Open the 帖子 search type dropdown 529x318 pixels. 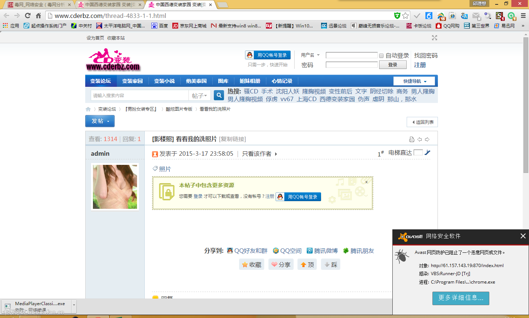click(x=199, y=95)
